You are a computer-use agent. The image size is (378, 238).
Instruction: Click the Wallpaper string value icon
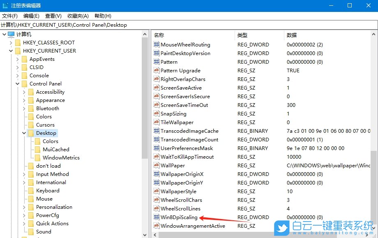157,165
